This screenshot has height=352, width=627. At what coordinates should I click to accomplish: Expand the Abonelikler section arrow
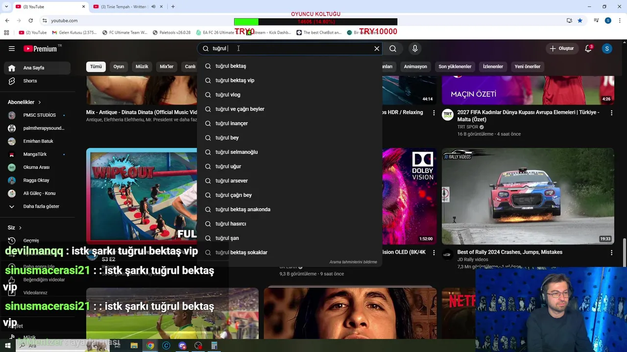tap(39, 102)
